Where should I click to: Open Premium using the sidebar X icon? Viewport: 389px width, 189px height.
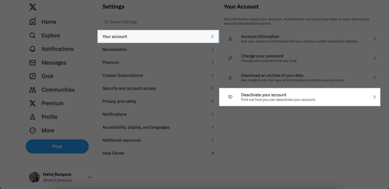tap(32, 103)
